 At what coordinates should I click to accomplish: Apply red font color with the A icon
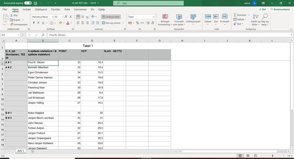[x=68, y=23]
